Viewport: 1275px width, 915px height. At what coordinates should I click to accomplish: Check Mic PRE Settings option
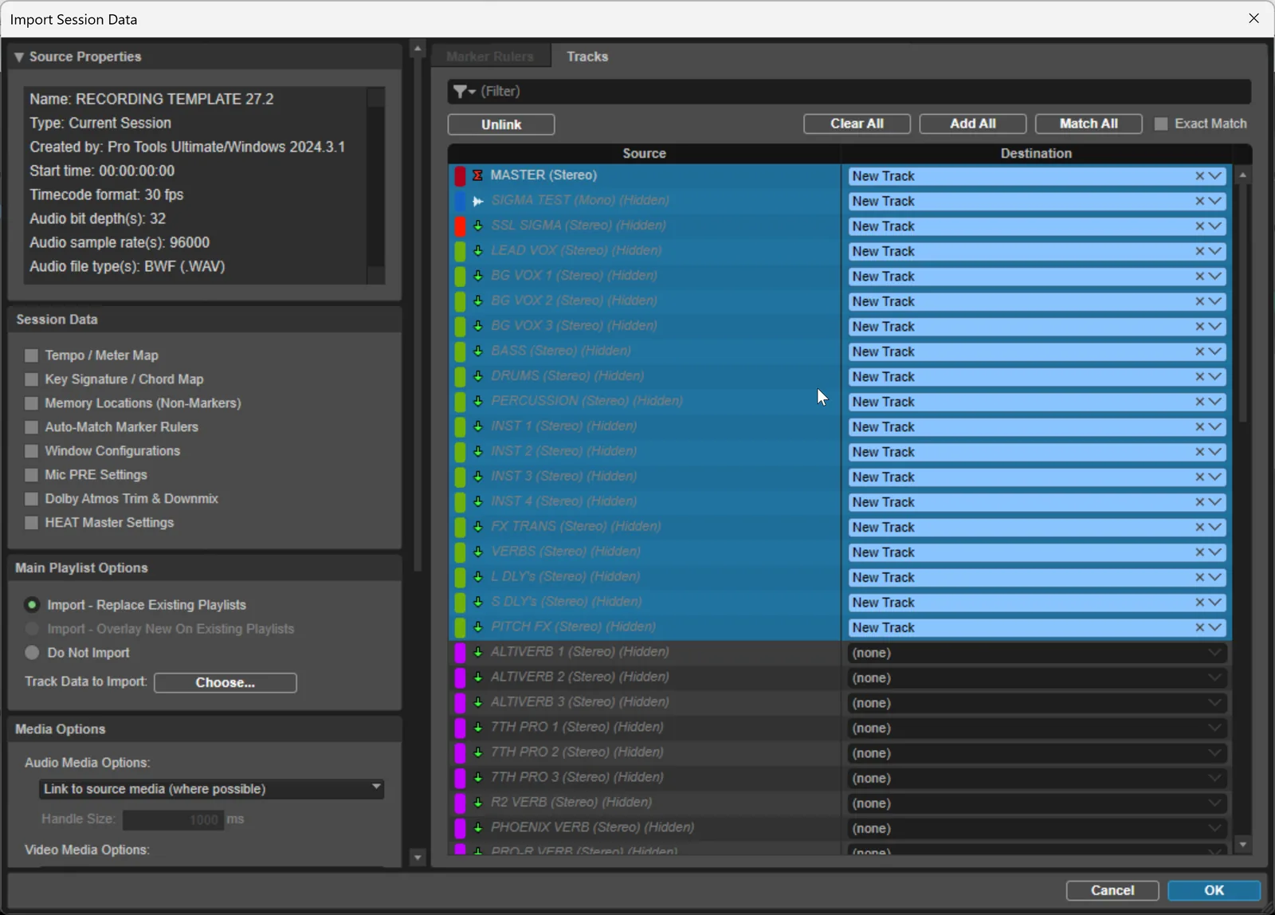point(32,475)
